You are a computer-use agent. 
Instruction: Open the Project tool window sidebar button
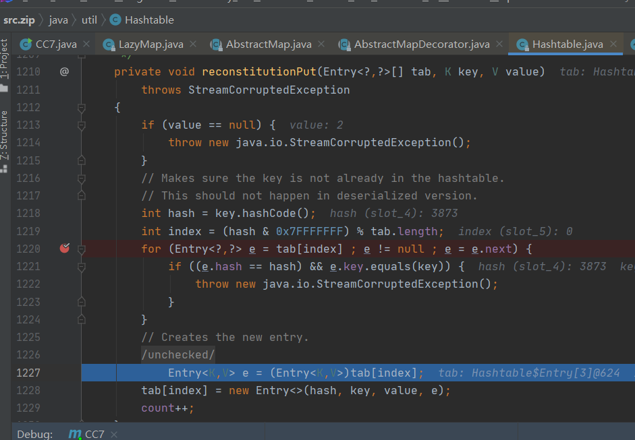coord(4,64)
